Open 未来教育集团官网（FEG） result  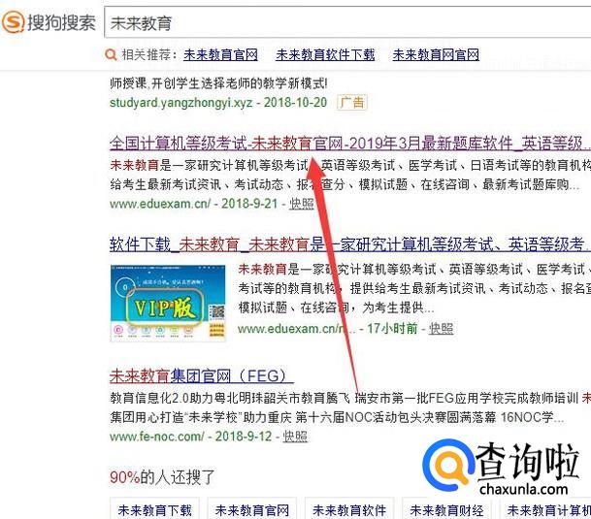click(202, 375)
